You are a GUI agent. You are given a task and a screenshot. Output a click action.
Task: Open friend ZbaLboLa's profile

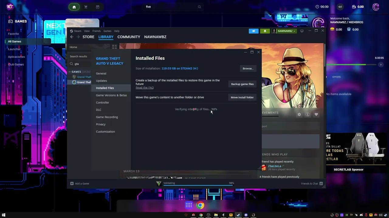274,166
